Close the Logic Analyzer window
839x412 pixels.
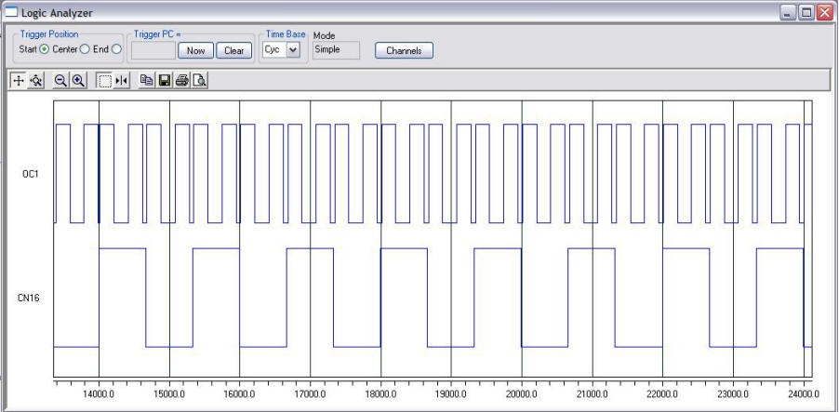point(824,12)
